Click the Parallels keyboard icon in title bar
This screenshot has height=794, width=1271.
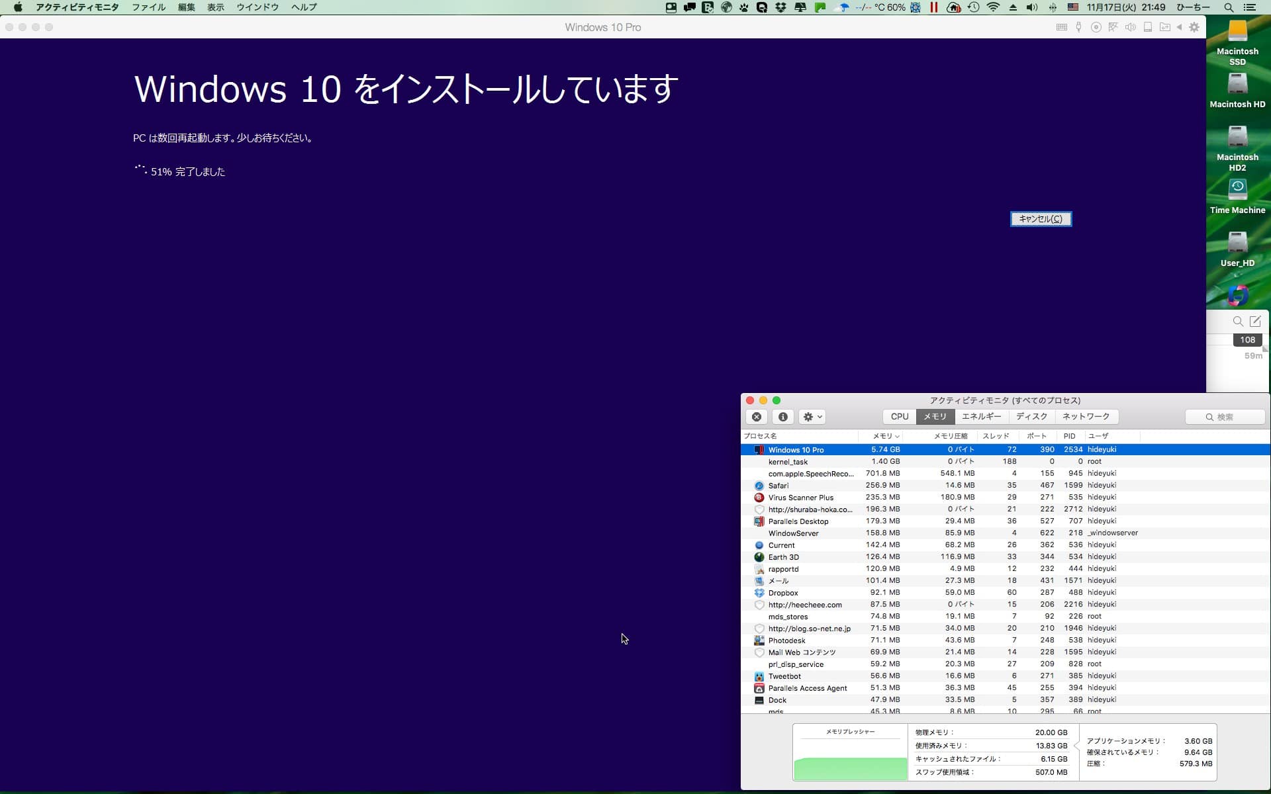coord(1062,27)
